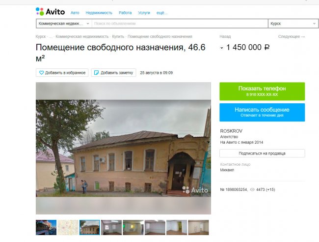Click the Следующее arrow link
Screen dimensions: 319x242
292,36
